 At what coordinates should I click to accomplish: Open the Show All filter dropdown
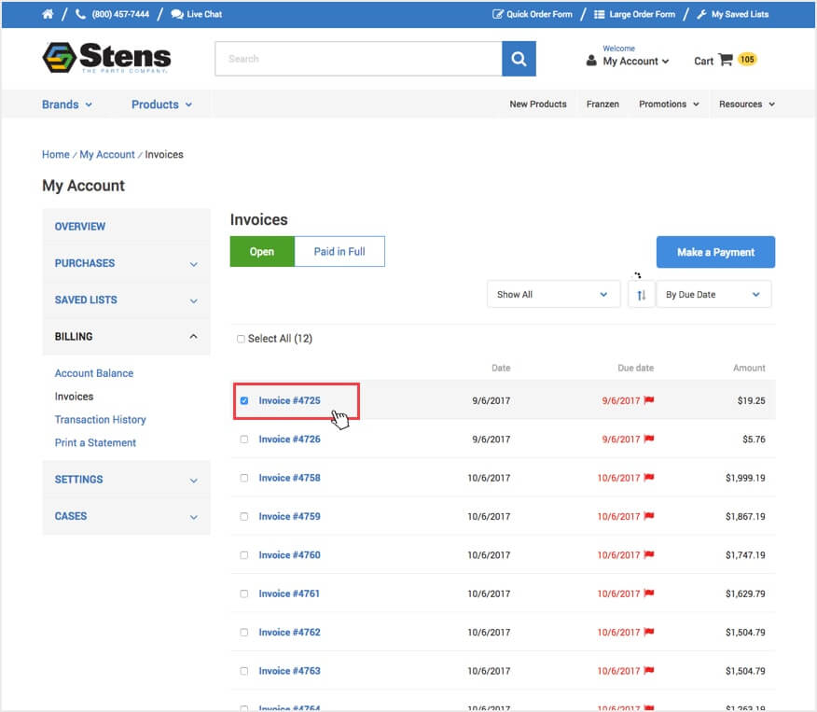point(553,294)
